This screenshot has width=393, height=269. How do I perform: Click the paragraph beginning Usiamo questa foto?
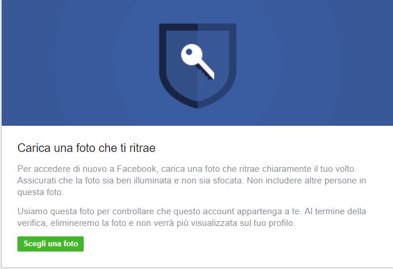[191, 217]
